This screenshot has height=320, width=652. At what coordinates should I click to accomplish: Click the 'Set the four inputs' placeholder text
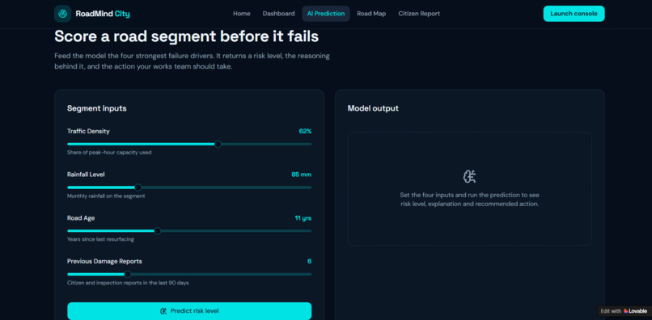[469, 200]
